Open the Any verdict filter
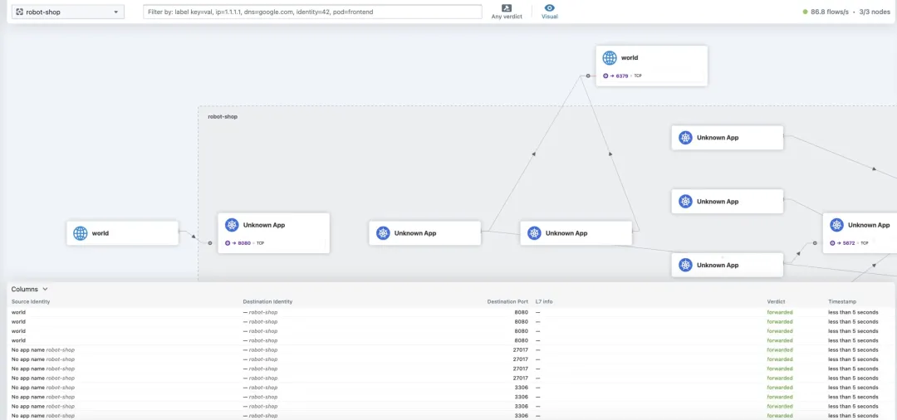 (507, 12)
